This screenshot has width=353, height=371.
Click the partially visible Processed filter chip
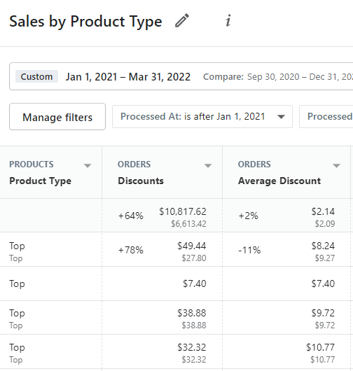point(326,117)
